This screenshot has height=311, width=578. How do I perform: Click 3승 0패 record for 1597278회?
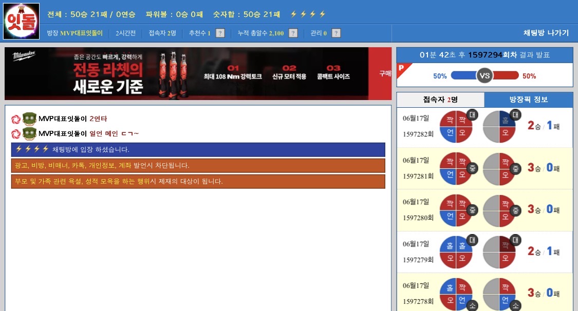pos(544,293)
